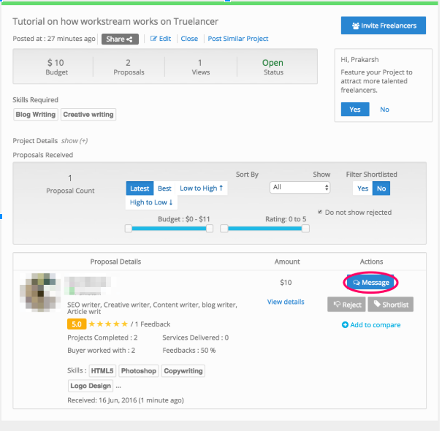Share the project via Share button

click(x=121, y=39)
